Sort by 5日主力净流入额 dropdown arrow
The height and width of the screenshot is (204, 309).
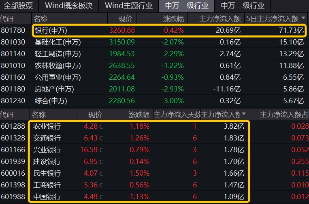[303, 18]
